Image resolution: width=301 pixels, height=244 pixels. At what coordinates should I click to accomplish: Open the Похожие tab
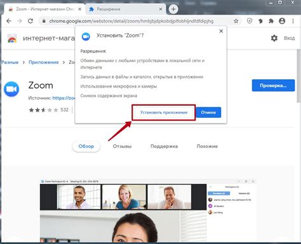(x=207, y=146)
